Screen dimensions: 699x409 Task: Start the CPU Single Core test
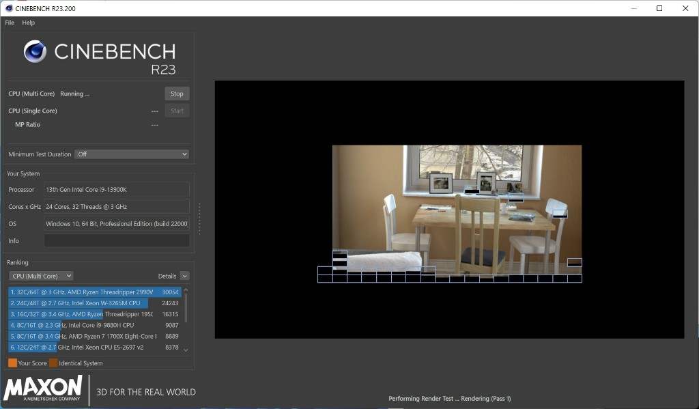coord(177,111)
